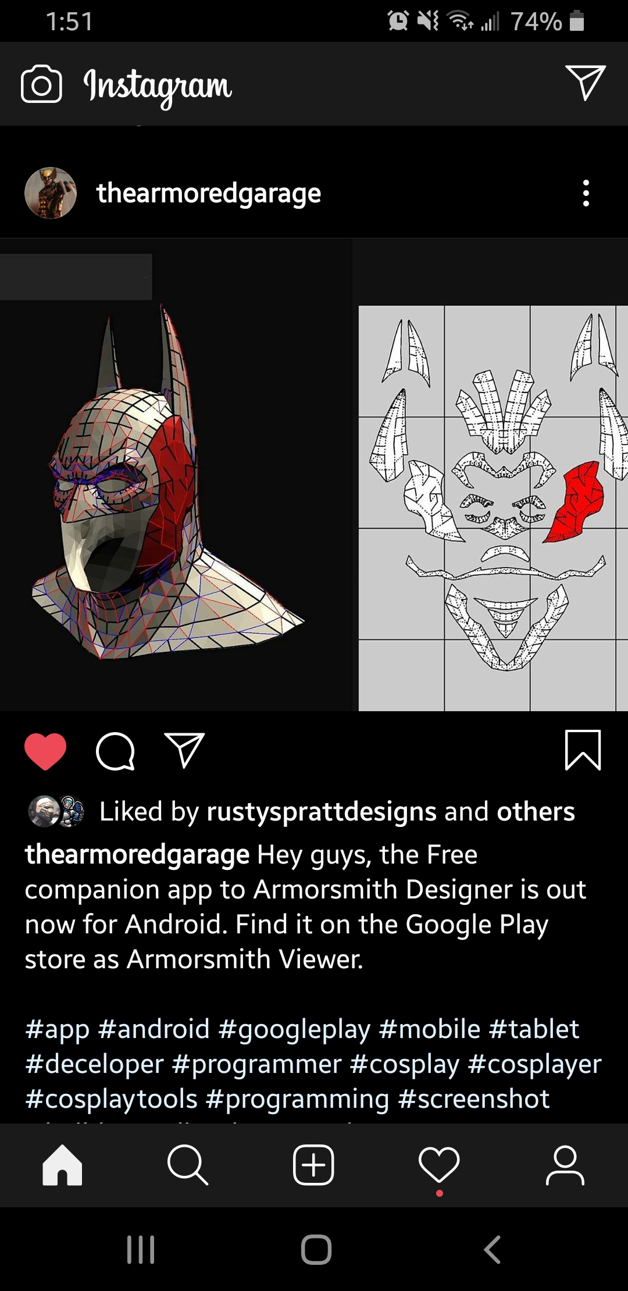
Task: Open rustyspratdesigns profile from likes
Action: [321, 812]
